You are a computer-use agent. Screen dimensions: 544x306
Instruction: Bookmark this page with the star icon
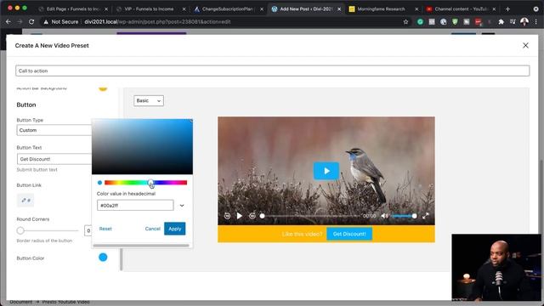[405, 22]
